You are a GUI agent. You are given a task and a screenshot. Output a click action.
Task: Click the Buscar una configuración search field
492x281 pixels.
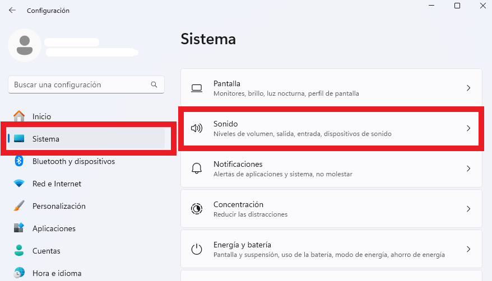coord(86,85)
